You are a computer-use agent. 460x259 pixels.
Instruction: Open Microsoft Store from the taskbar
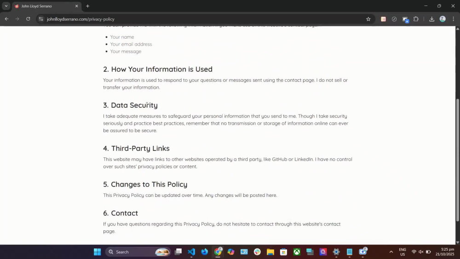point(283,252)
